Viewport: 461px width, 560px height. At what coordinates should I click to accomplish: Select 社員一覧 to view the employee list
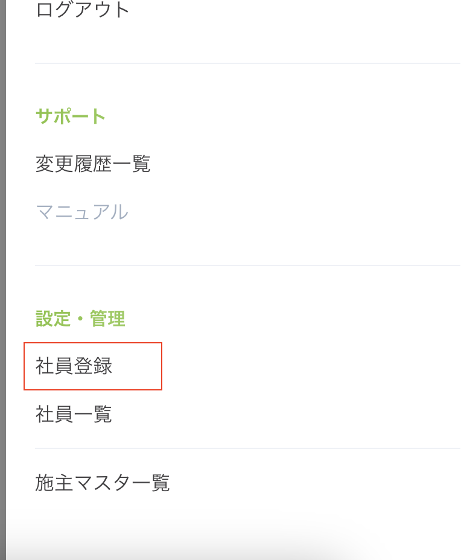[x=72, y=415]
